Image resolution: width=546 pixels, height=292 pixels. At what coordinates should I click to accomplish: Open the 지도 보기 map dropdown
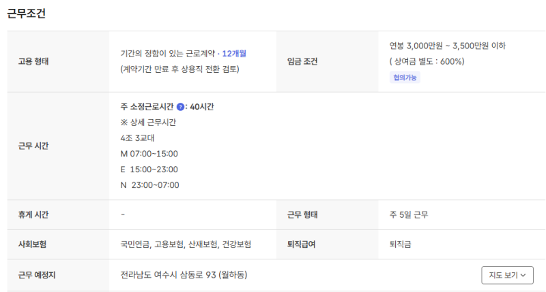coord(507,275)
